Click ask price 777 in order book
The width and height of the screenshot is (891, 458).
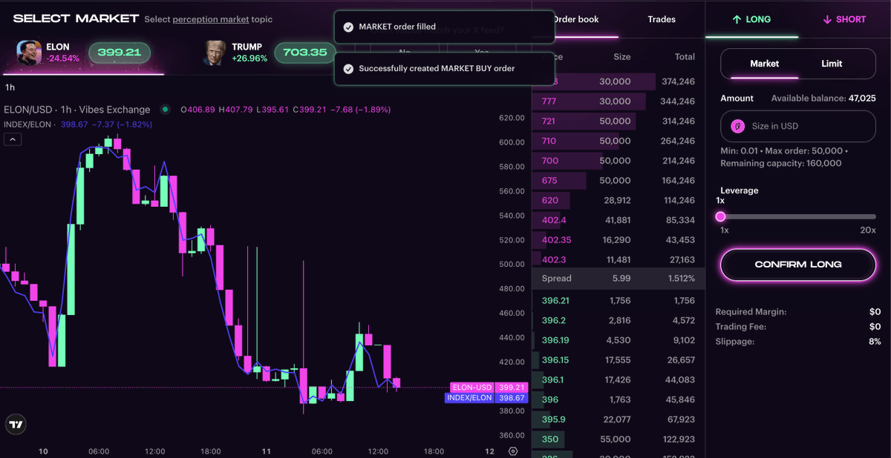tap(549, 102)
